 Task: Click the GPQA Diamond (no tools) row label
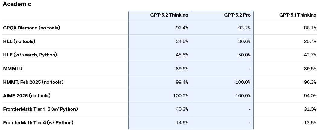(x=31, y=28)
